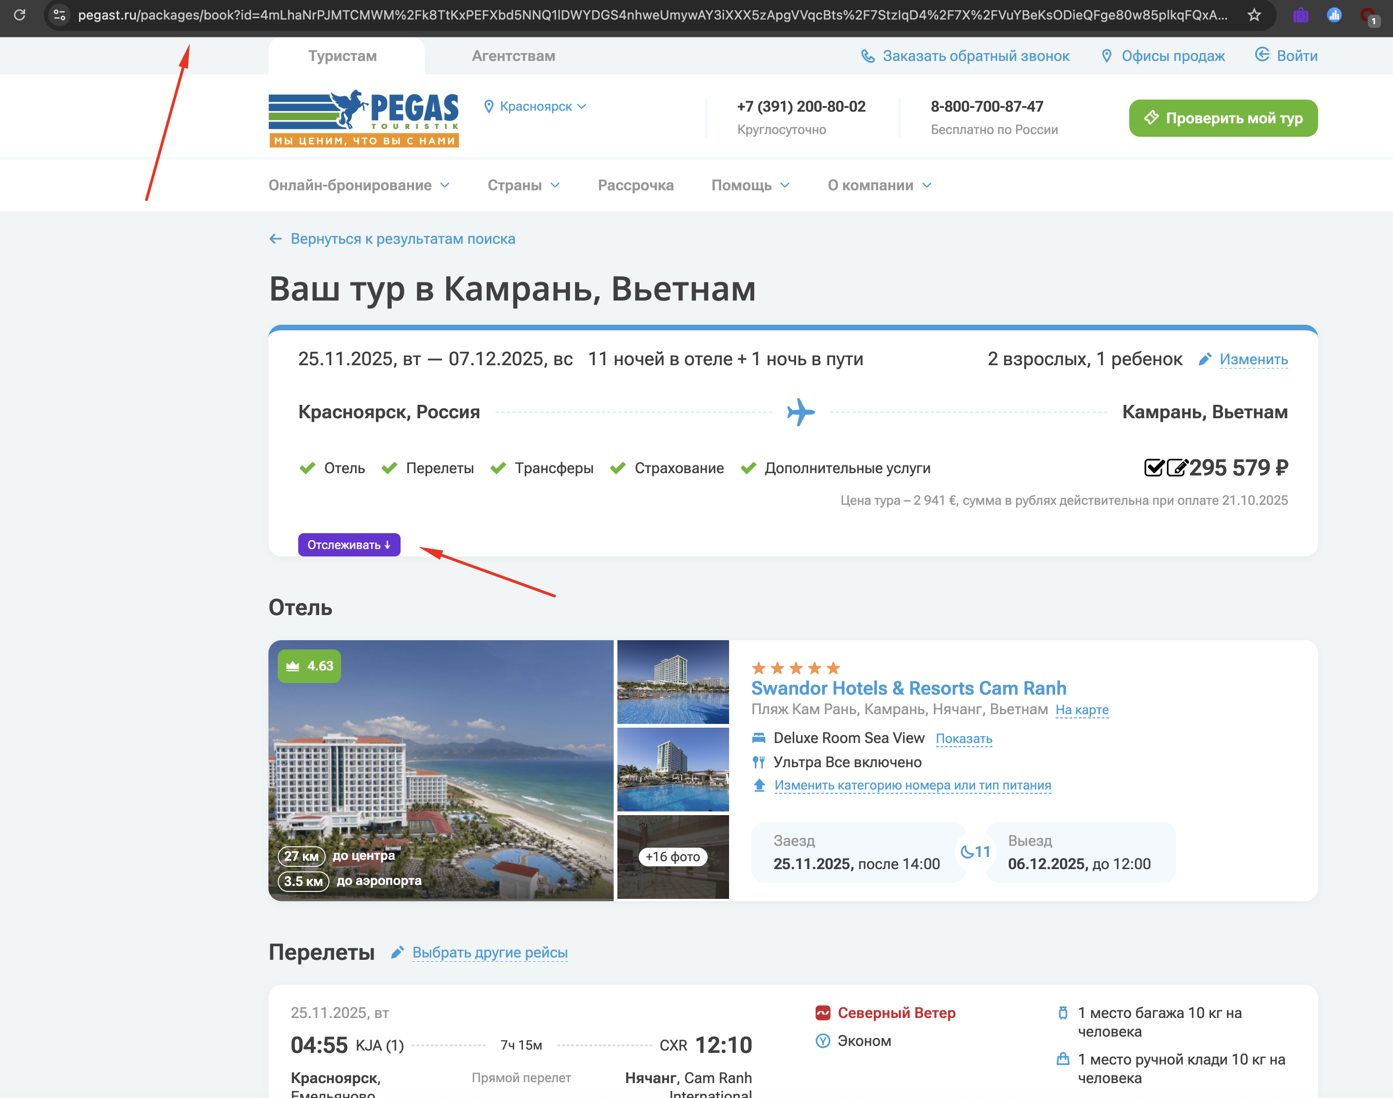
Task: Open the +16 фото thumbnail
Action: [672, 856]
